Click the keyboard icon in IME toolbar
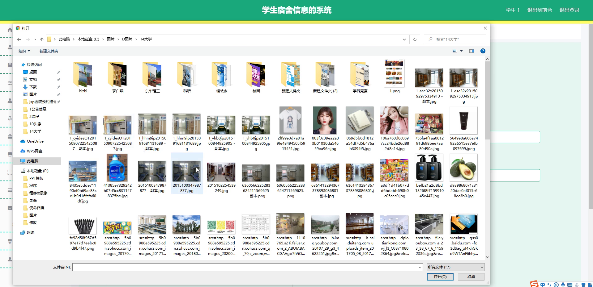 click(x=570, y=285)
